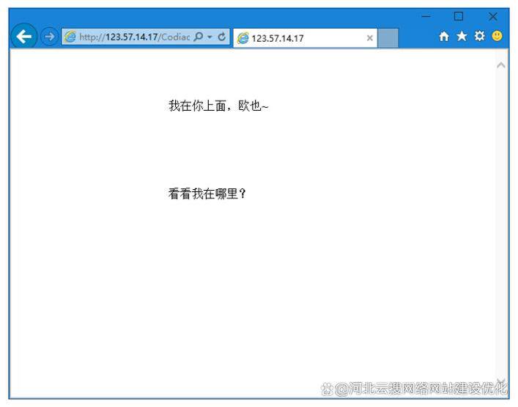Close the 123.57.14.17 tab
This screenshot has height=407, width=518.
[x=370, y=38]
